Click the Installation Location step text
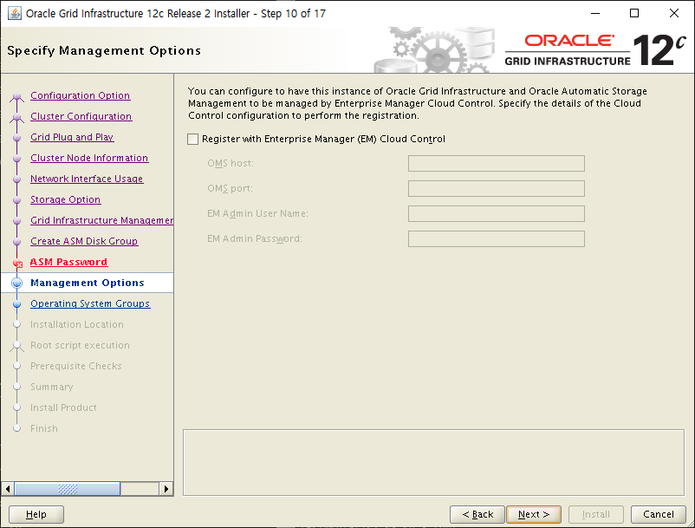The height and width of the screenshot is (528, 695). click(x=77, y=324)
